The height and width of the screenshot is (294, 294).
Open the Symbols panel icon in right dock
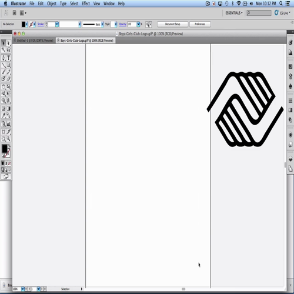click(x=290, y=86)
